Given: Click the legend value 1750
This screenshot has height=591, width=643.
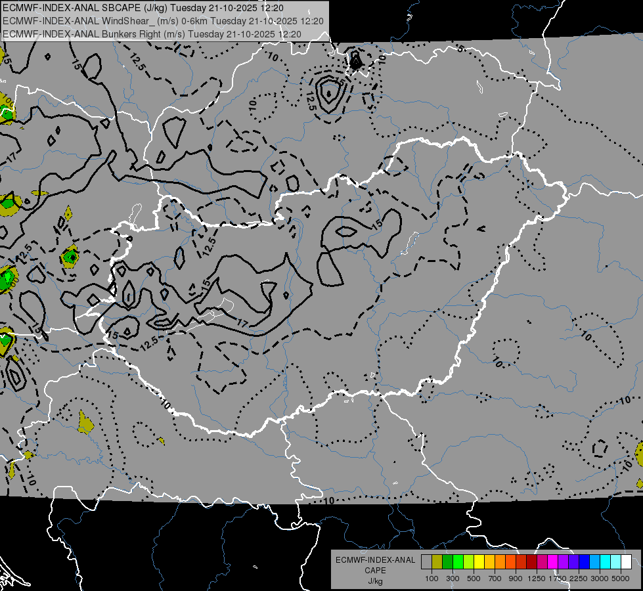Looking at the screenshot, I should click(x=558, y=579).
